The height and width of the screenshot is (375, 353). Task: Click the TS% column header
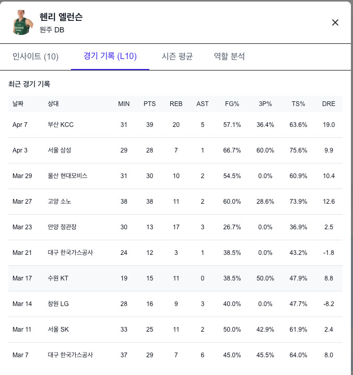298,103
